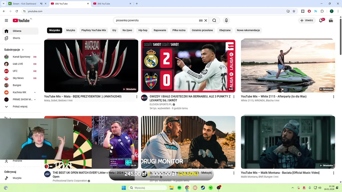Viewport: 342px width, 192px height.
Task: Expand Pokaż więcej subscriptions
Action: coord(20,107)
